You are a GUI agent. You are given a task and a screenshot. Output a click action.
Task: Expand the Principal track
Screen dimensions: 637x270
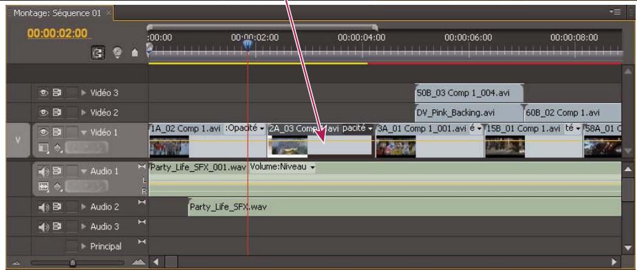(84, 246)
